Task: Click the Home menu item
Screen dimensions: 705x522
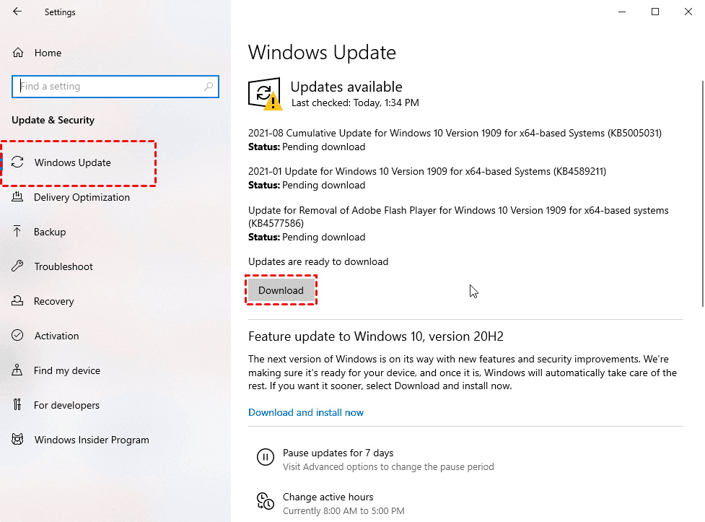Action: pyautogui.click(x=48, y=52)
